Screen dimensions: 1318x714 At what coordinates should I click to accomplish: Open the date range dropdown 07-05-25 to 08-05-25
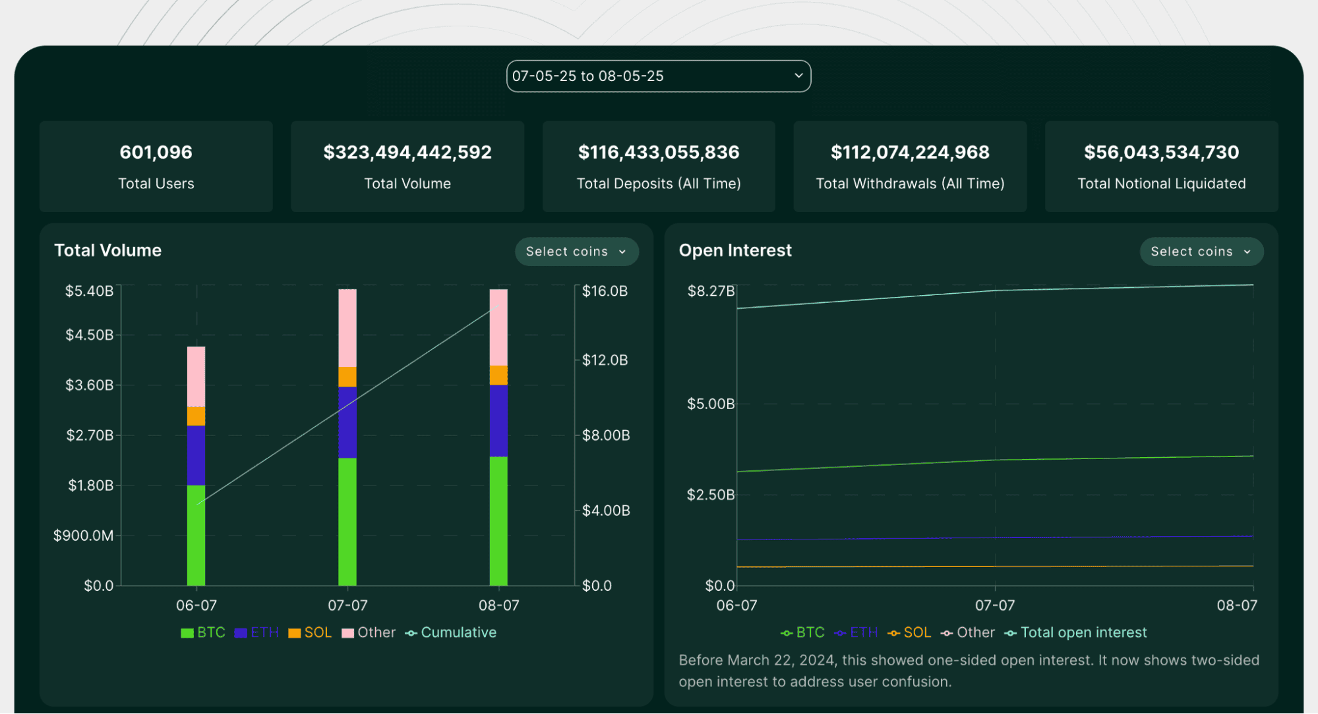pyautogui.click(x=658, y=76)
